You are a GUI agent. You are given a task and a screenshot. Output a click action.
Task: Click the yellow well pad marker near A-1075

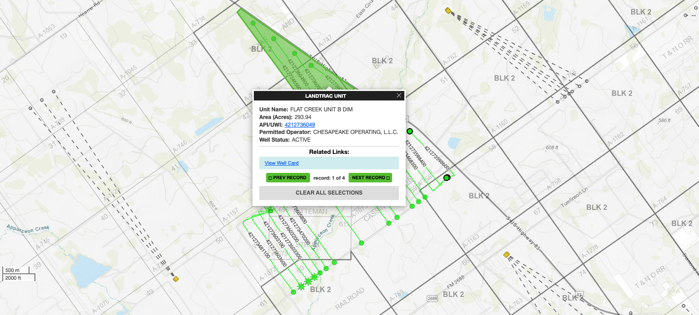176,279
